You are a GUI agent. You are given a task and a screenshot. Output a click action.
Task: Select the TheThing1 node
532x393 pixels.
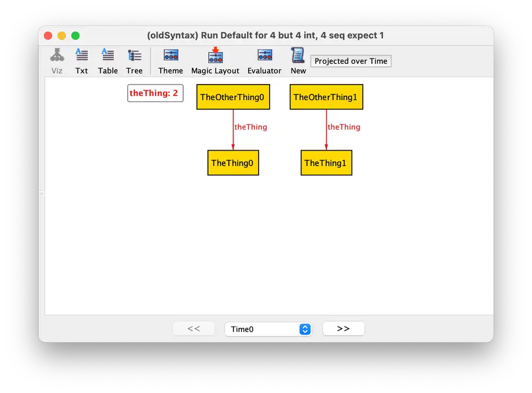pos(326,162)
